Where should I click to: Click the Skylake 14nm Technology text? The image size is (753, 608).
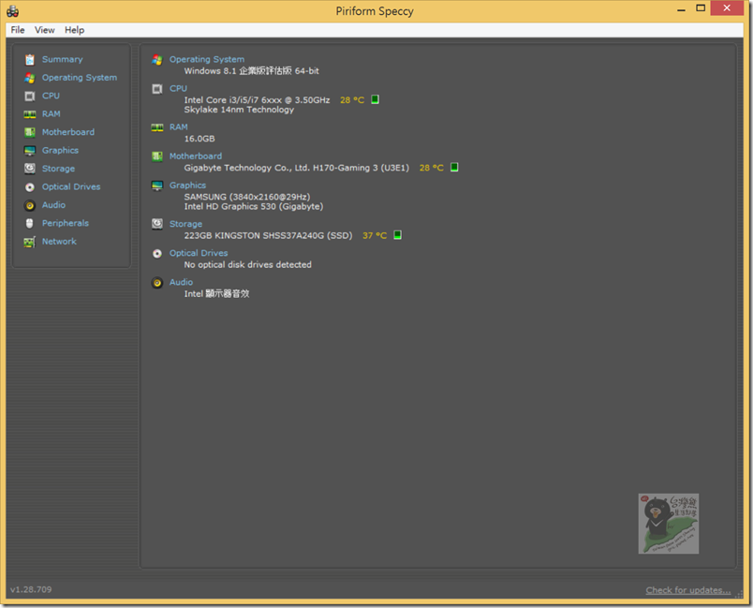(x=239, y=110)
